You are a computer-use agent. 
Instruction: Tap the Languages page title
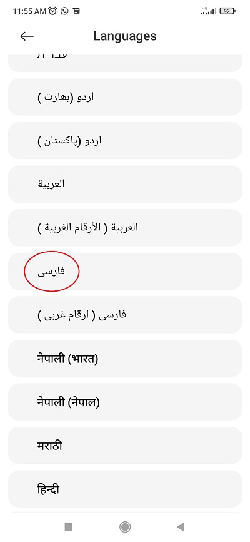125,36
